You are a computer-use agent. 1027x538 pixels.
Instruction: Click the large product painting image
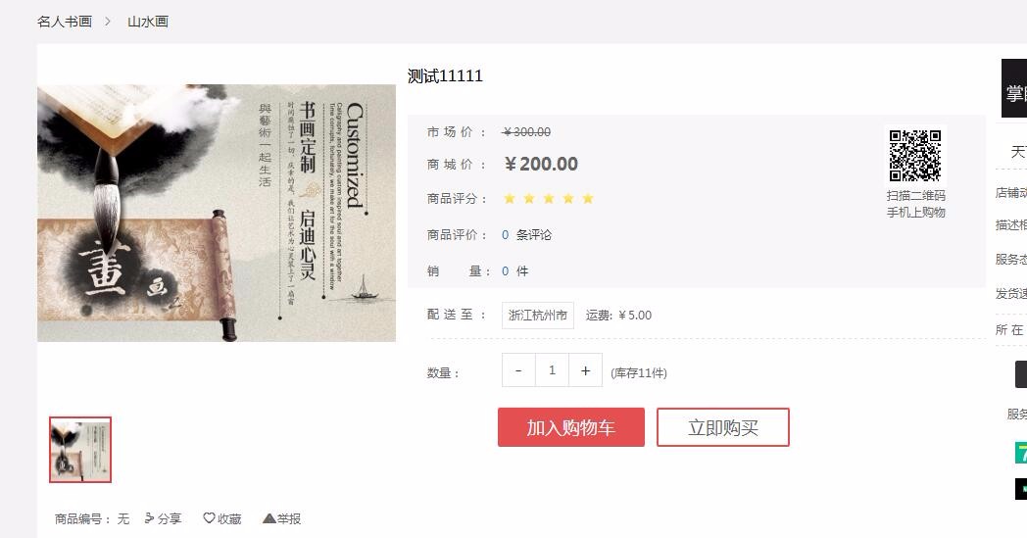217,213
